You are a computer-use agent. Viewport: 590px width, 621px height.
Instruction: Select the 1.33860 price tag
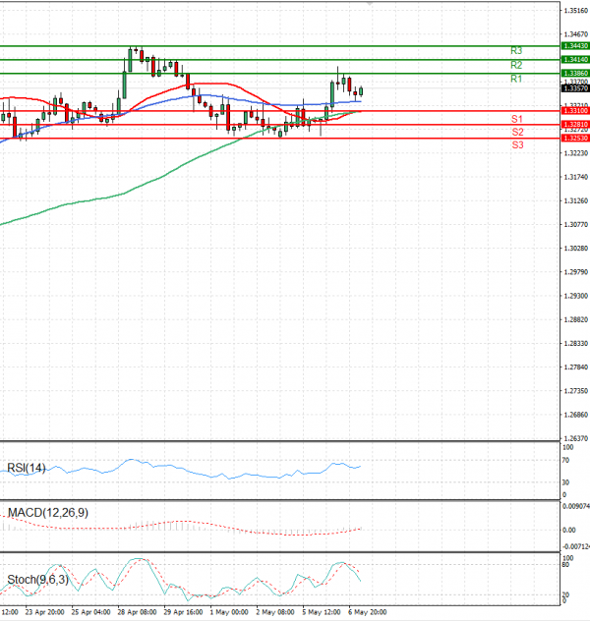[575, 74]
